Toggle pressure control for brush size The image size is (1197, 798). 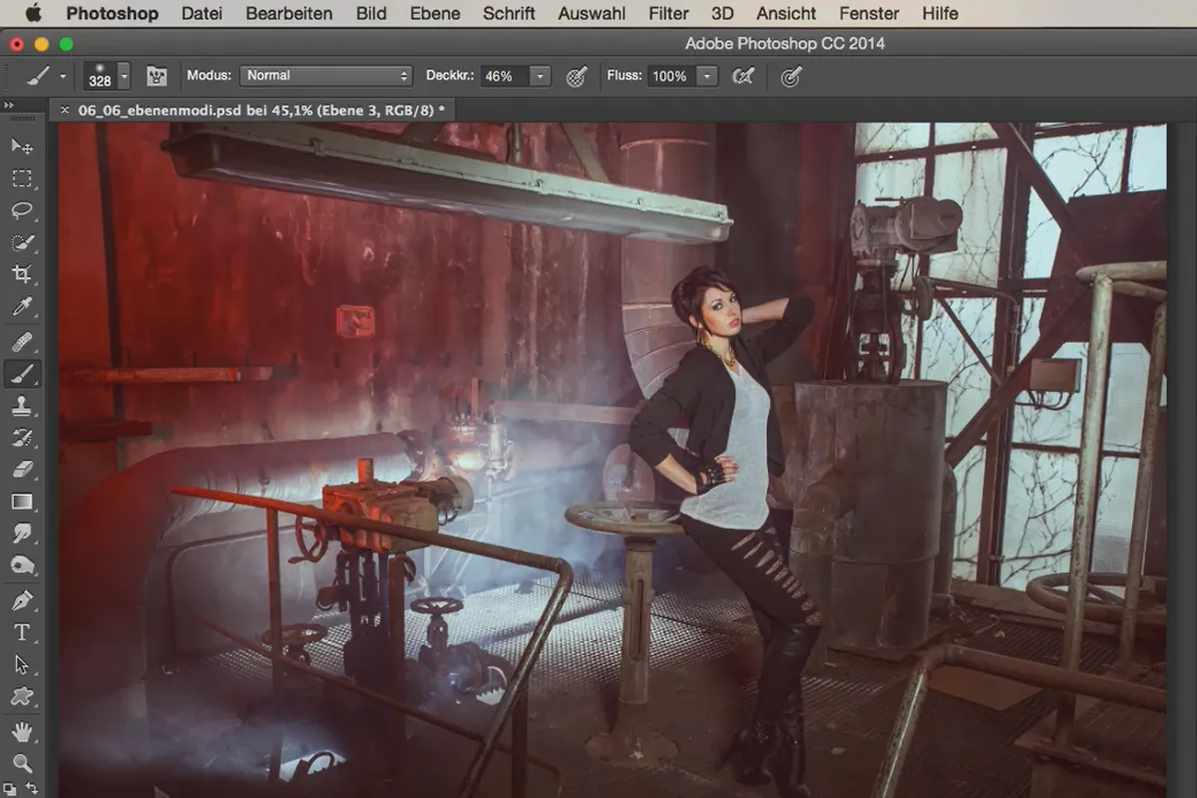[791, 76]
